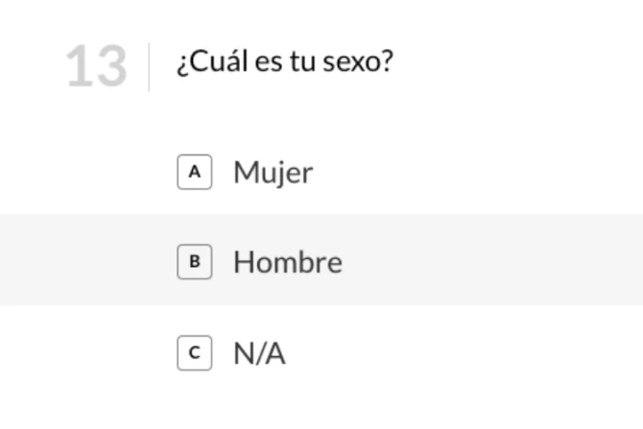Click empty space right of N/A option

[x=480, y=353]
